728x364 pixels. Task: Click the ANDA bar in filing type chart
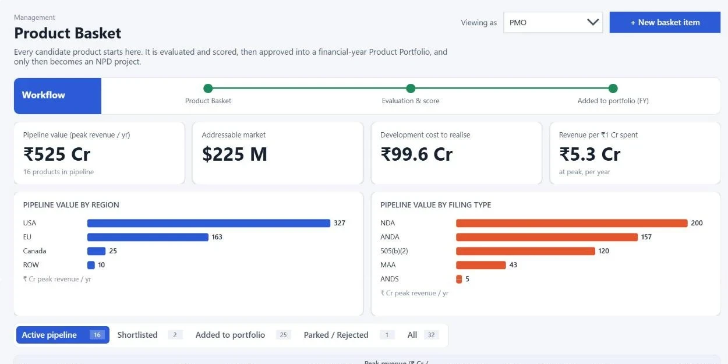(x=547, y=237)
